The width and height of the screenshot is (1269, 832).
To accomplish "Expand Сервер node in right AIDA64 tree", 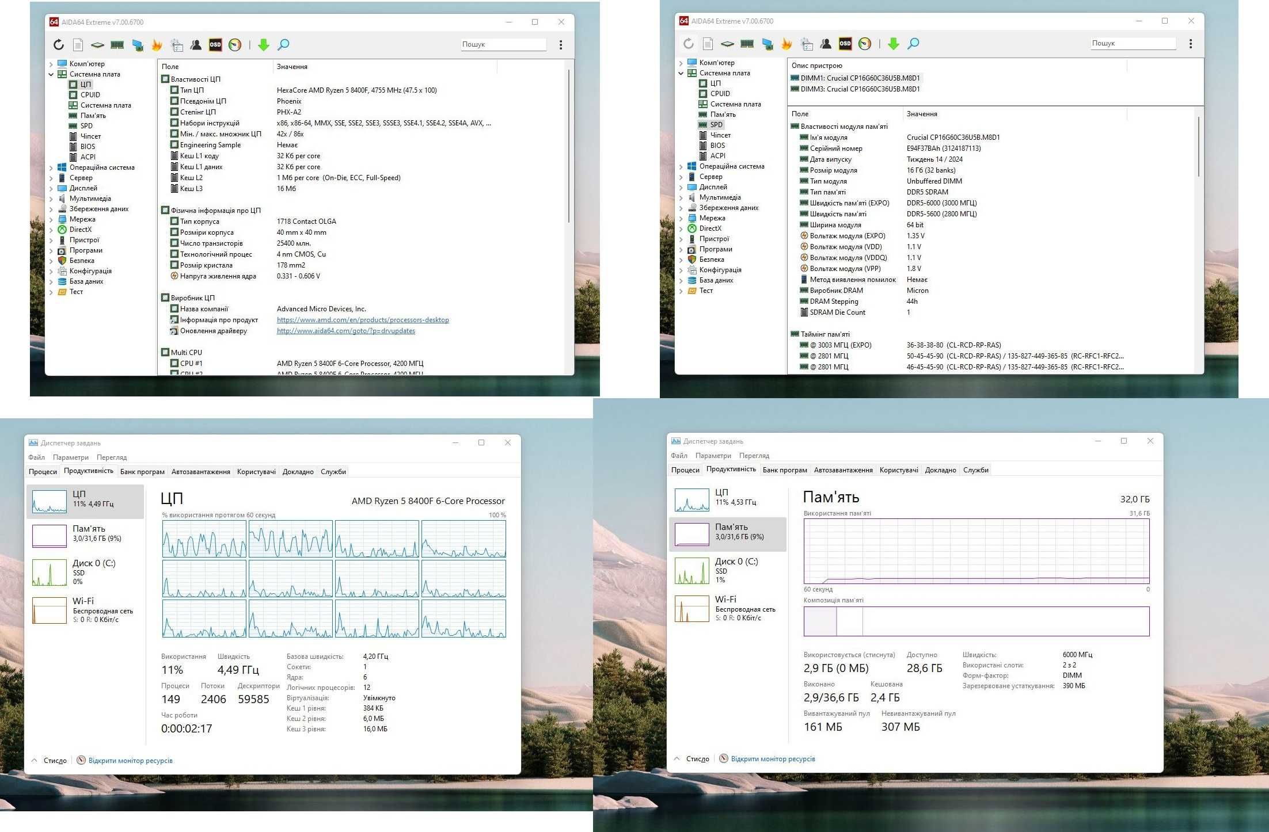I will coord(681,177).
